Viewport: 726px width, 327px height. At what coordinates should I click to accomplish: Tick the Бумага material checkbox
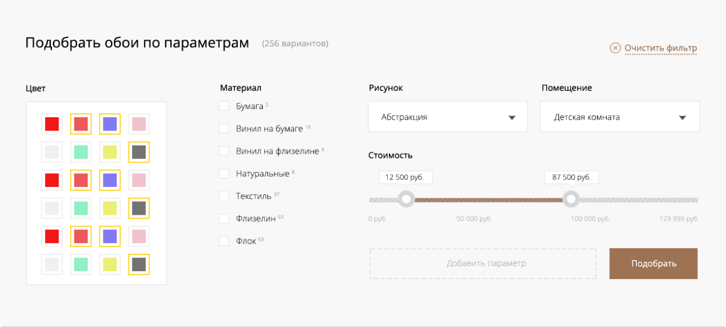pos(224,106)
